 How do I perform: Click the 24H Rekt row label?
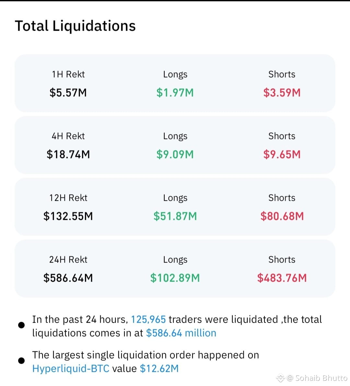(68, 260)
